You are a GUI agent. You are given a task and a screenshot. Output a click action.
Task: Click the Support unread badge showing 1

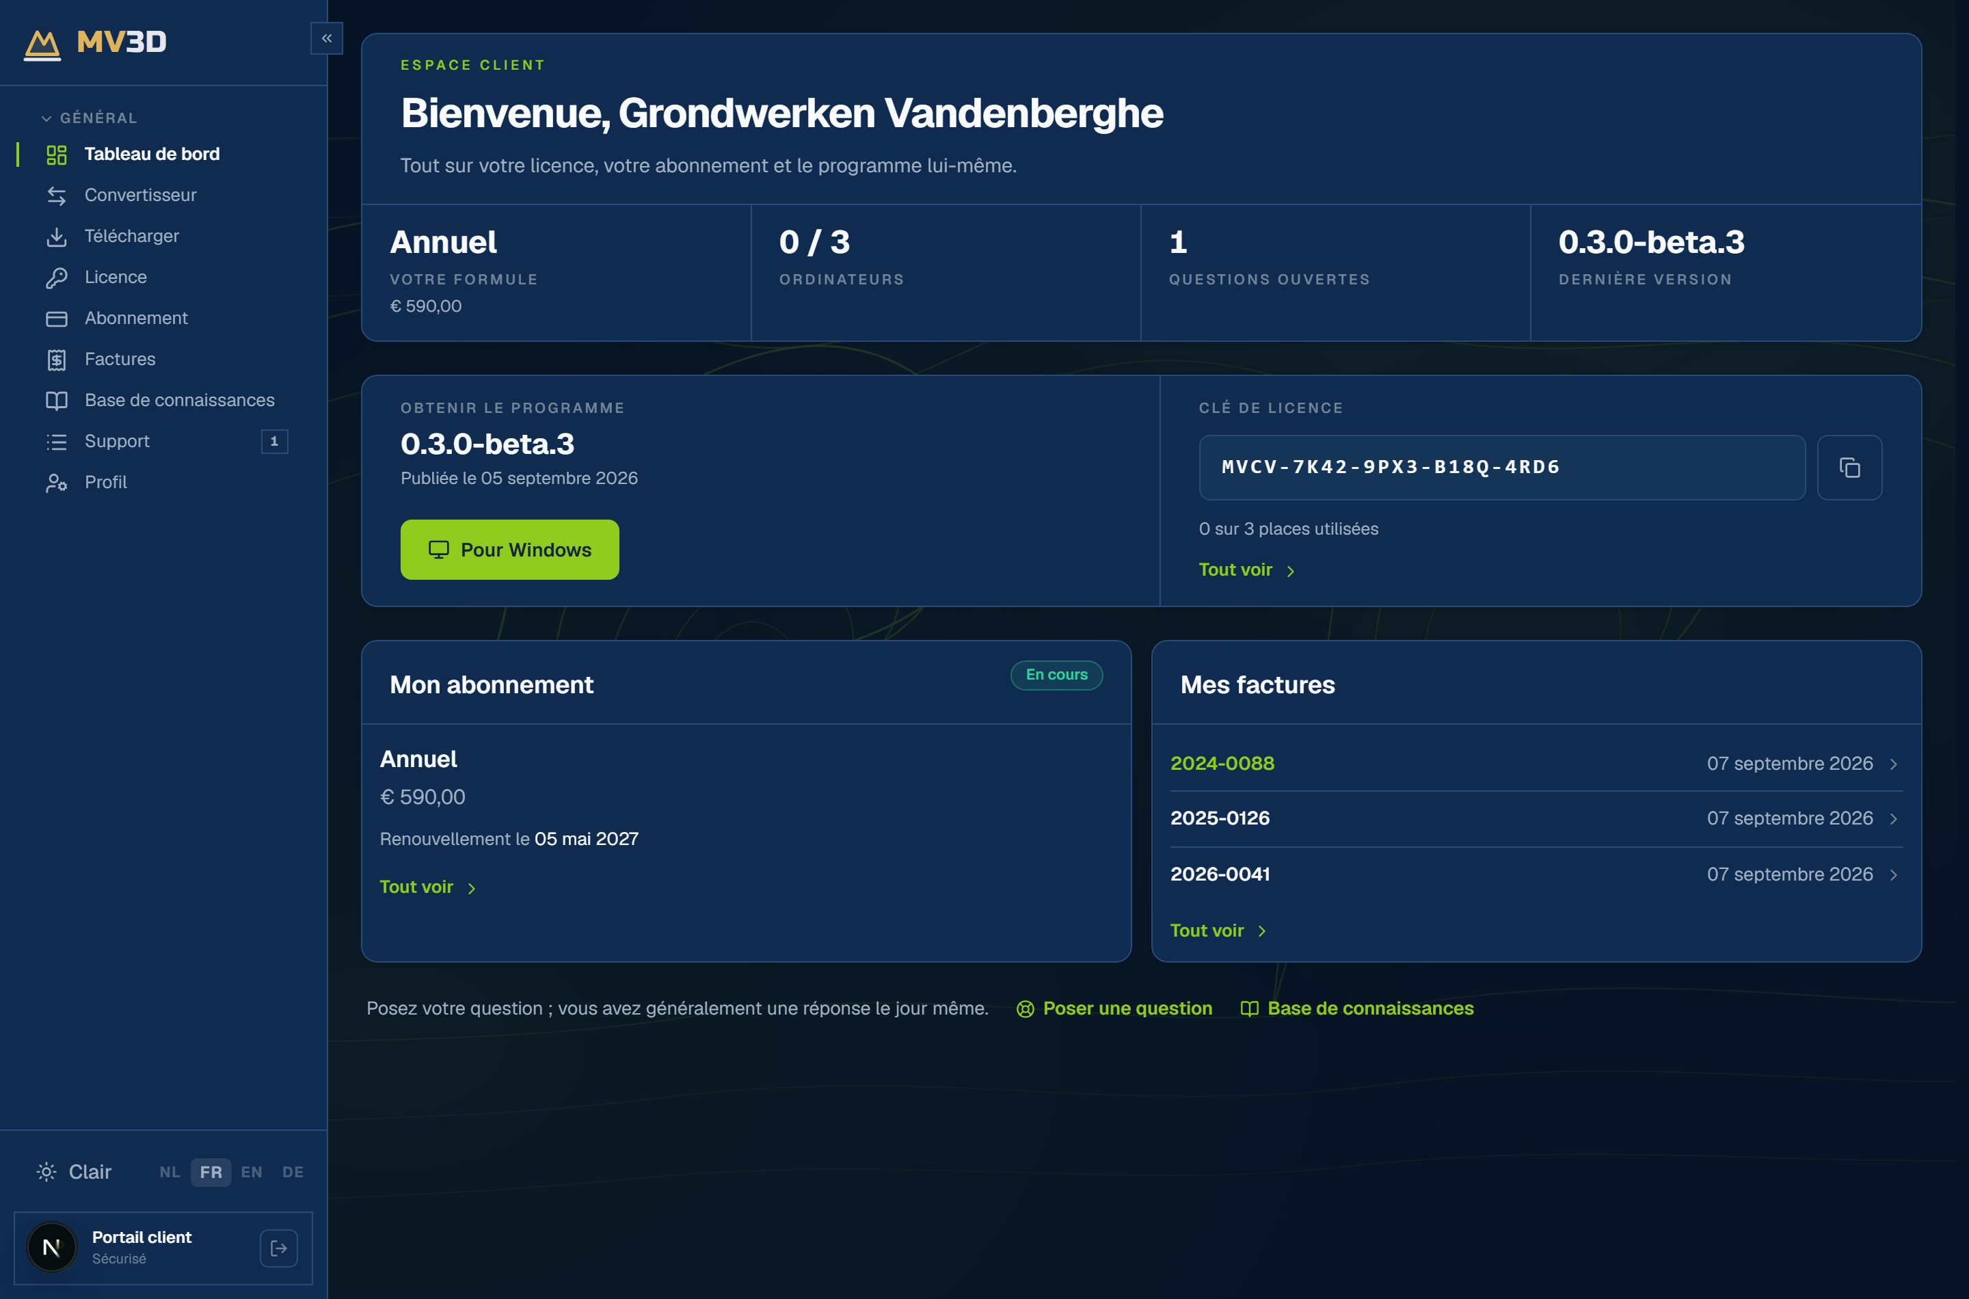(274, 442)
